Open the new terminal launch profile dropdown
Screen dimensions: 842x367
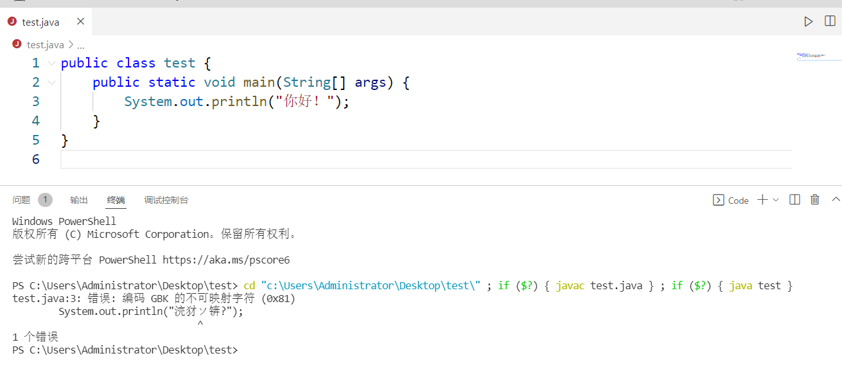[x=776, y=200]
